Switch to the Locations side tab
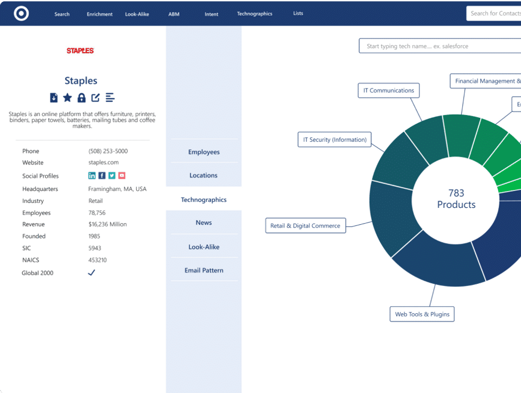Viewport: 521px width, 393px height. tap(204, 175)
